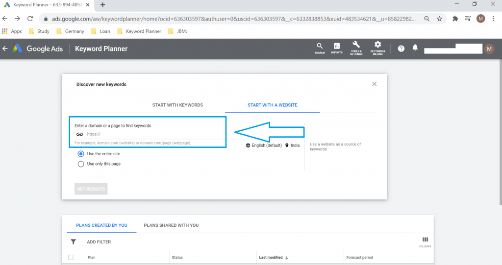Open browser zoom magnifier icon in address bar
Image resolution: width=502 pixels, height=265 pixels.
pyautogui.click(x=427, y=19)
